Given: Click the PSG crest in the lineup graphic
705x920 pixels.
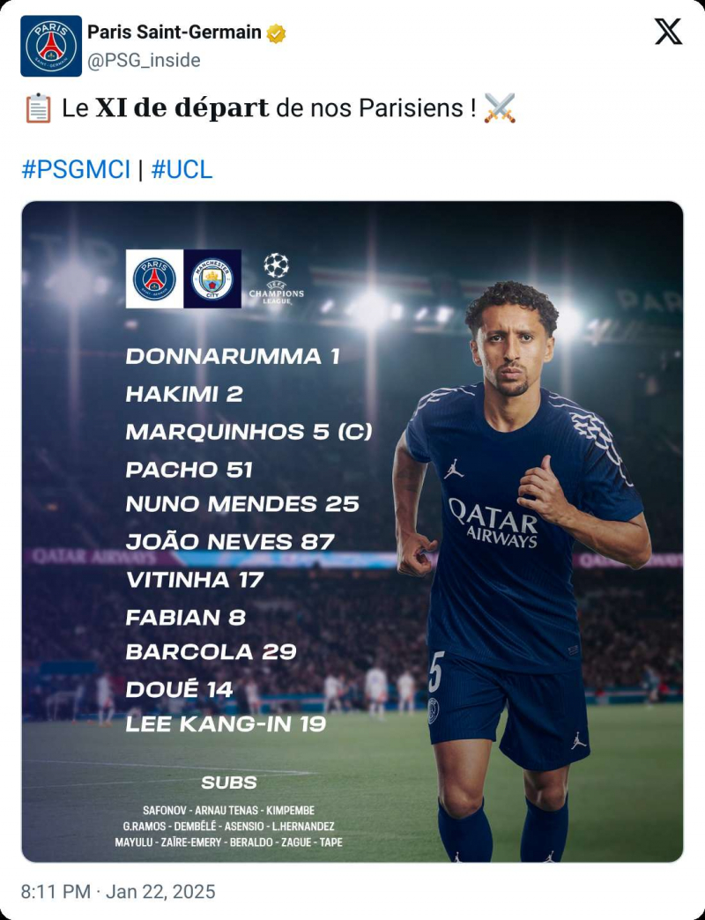Looking at the screenshot, I should click(154, 278).
